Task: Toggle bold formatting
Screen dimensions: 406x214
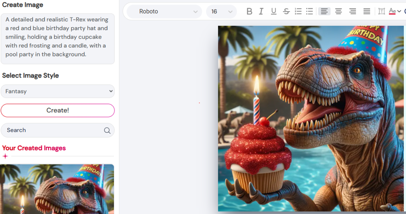Action: (249, 11)
